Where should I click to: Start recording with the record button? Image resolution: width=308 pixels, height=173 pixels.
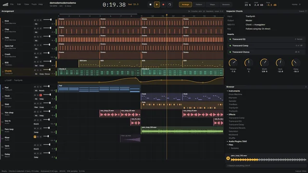coord(163,4)
